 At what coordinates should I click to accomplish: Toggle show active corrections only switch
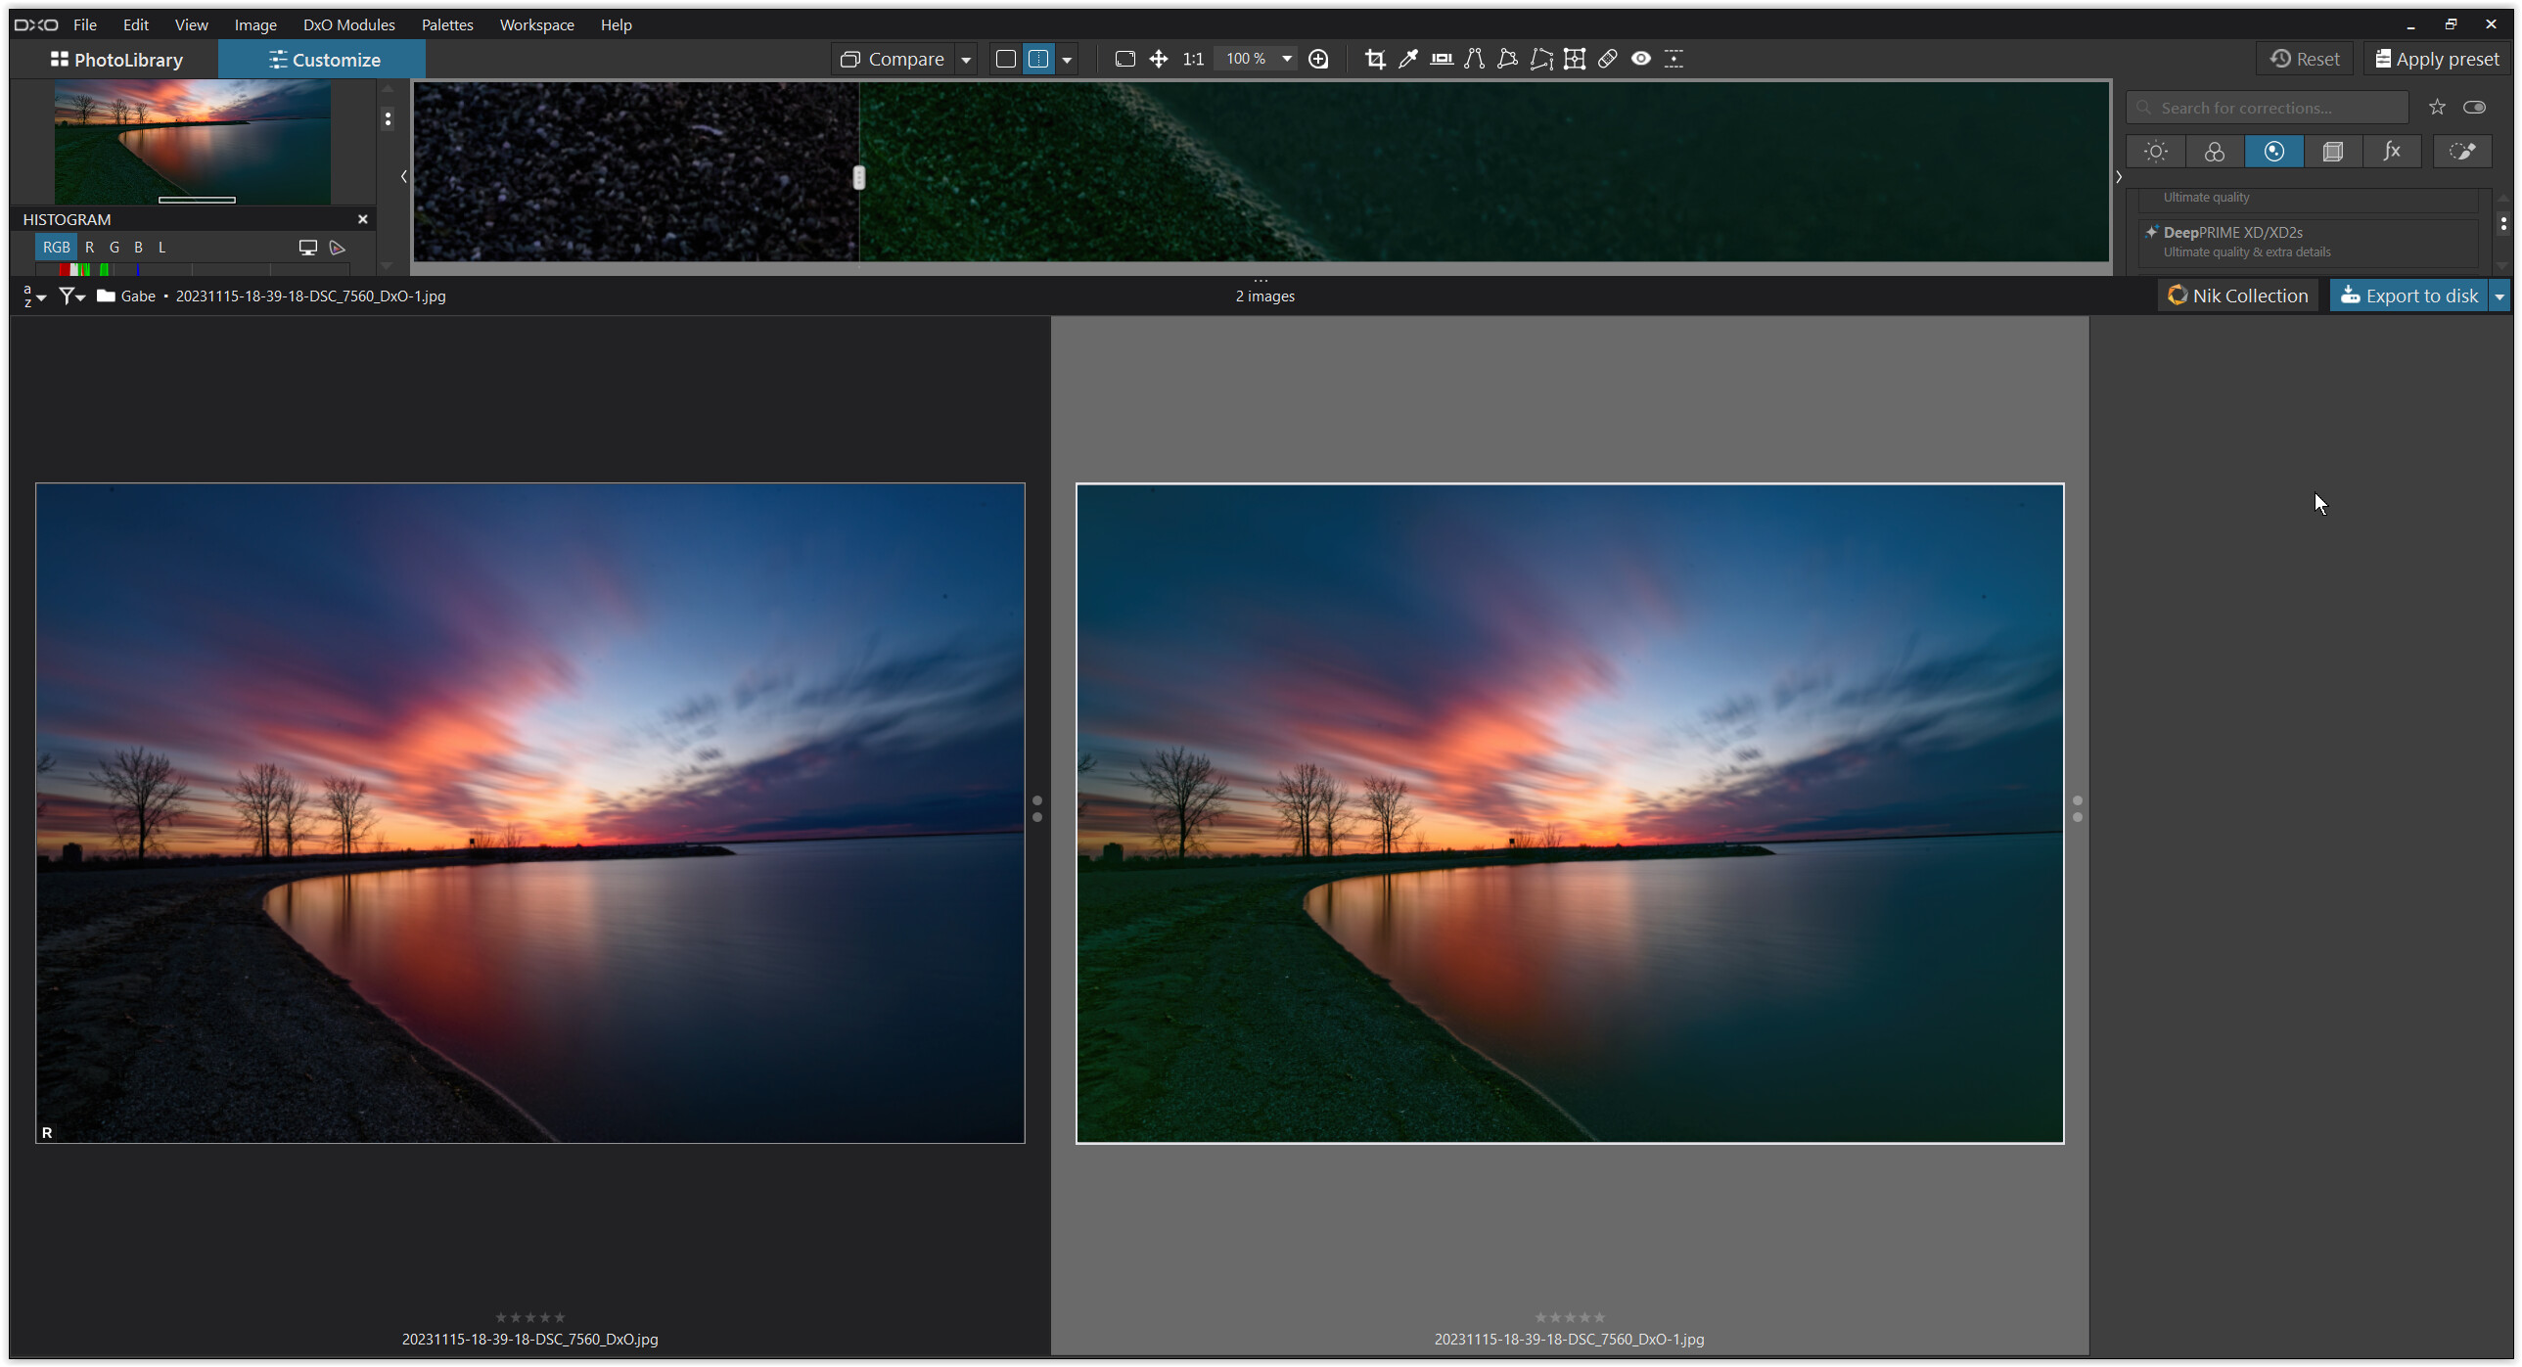coord(2474,108)
